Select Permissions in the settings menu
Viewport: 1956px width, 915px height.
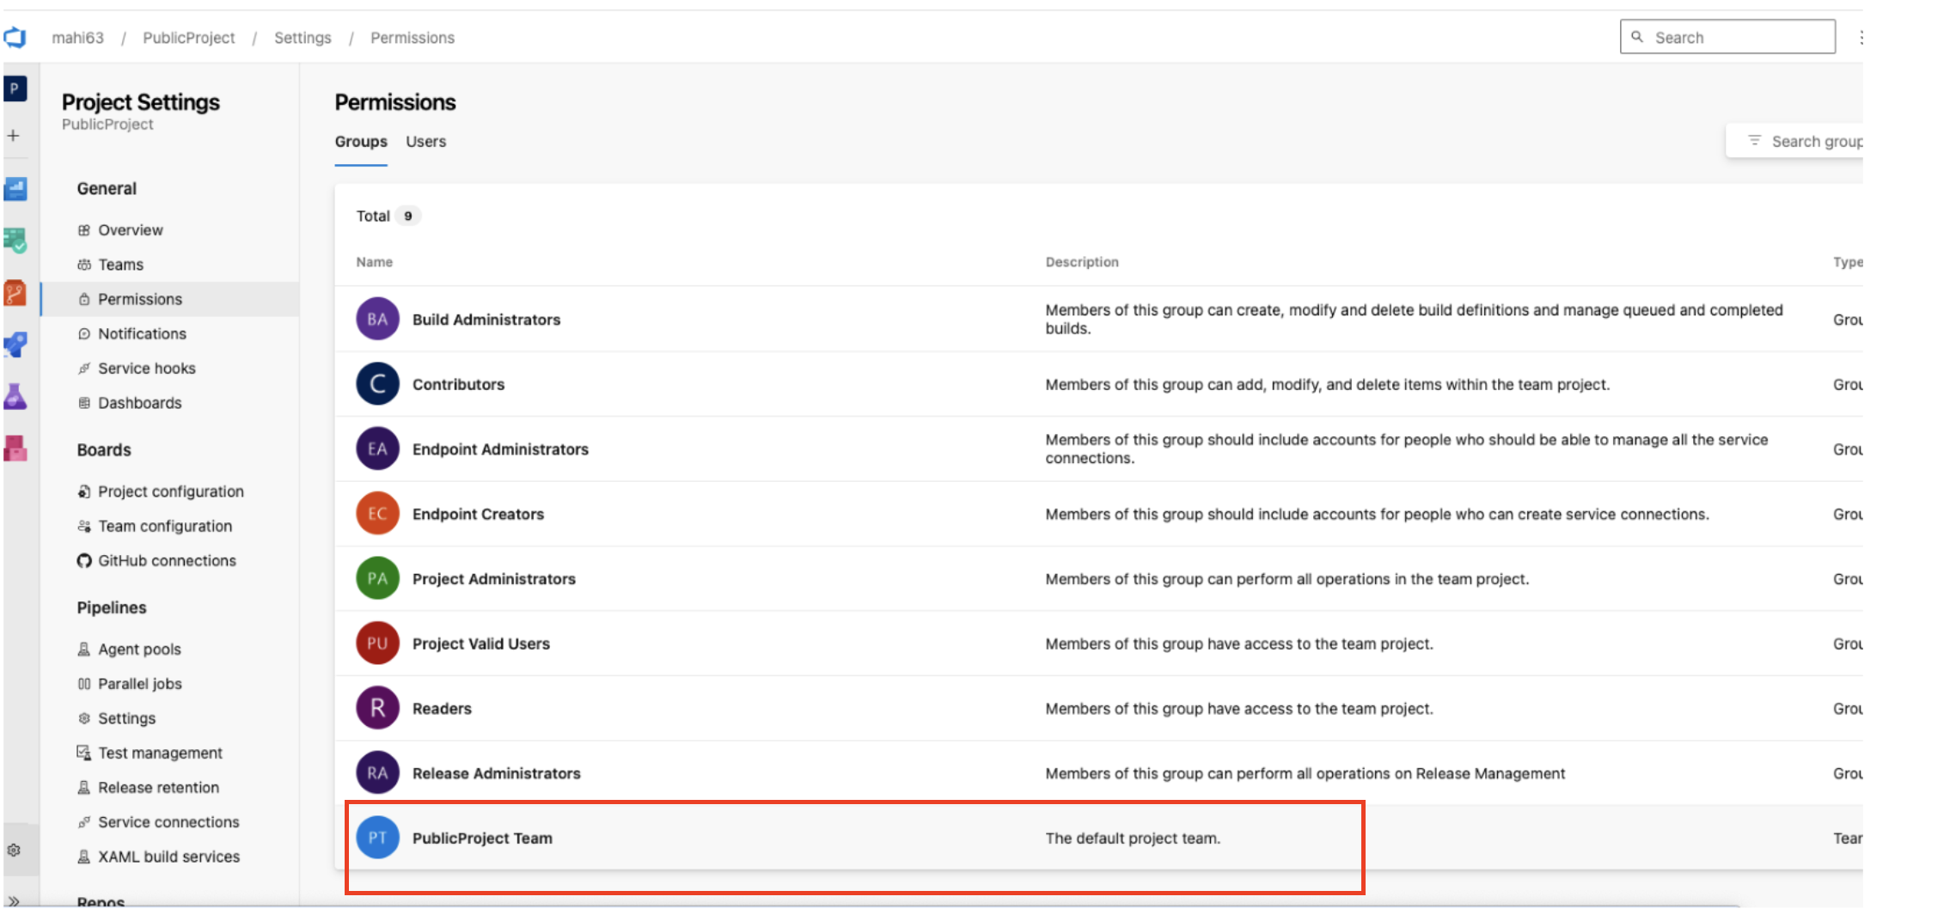pos(170,299)
